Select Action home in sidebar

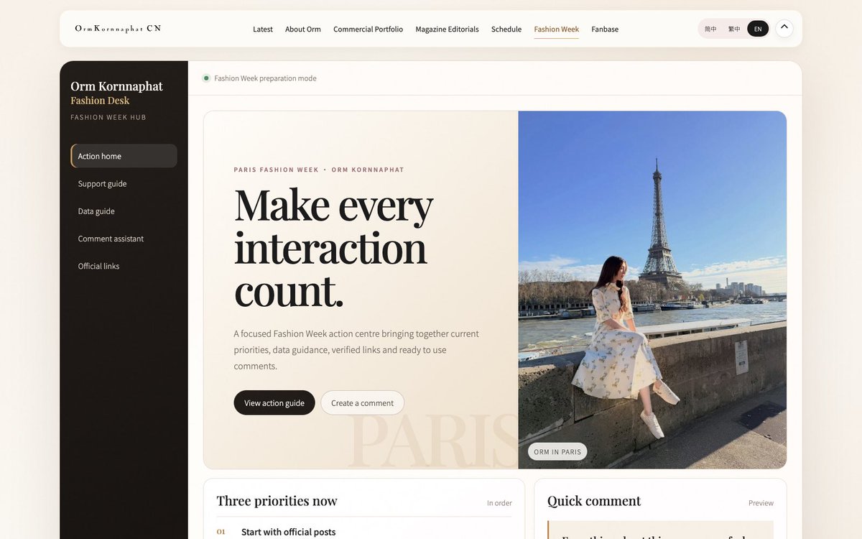pos(124,156)
